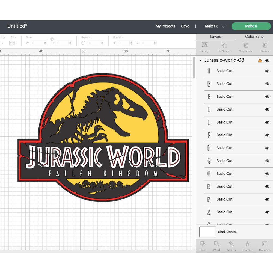Click the UnGroup icon
This screenshot has height=273, width=273.
click(x=224, y=47)
